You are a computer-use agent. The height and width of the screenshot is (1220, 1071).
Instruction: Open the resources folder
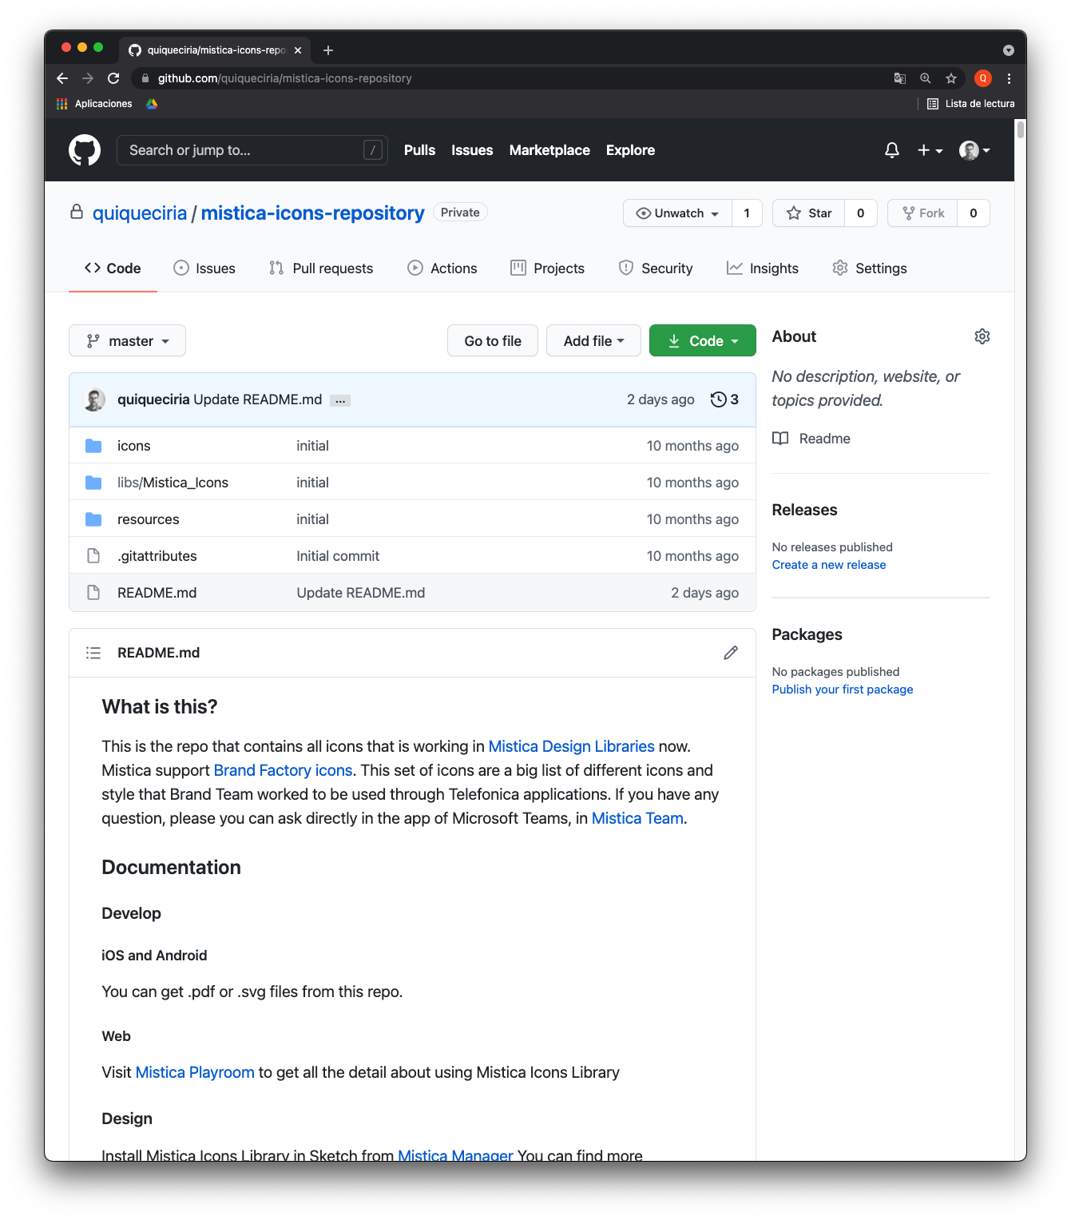click(148, 519)
